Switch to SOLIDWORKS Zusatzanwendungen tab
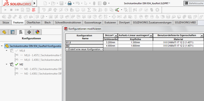Viewport: 204px width, 101px height. pos(152,22)
